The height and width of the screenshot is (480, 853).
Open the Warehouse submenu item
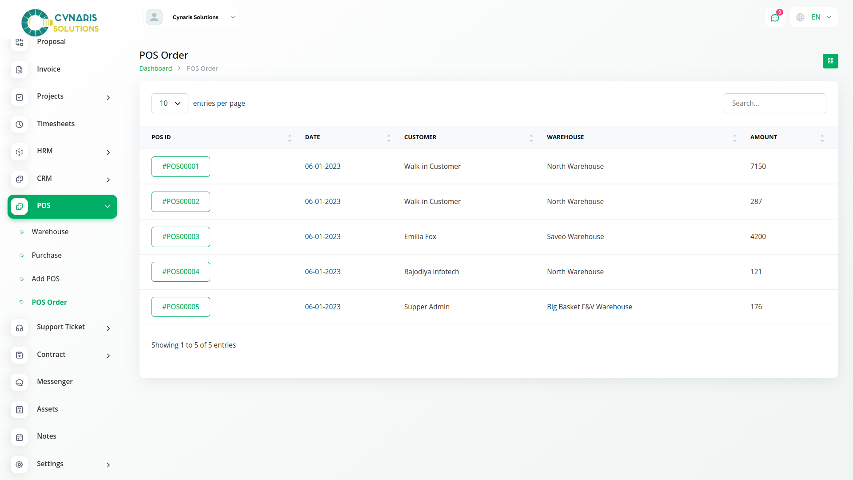coord(50,232)
